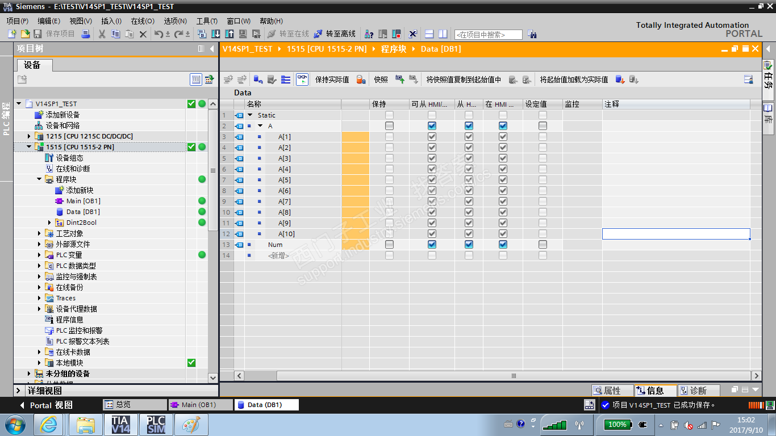Expand the 1215 CPU device node
Screen dimensions: 776x436
[x=29, y=136]
